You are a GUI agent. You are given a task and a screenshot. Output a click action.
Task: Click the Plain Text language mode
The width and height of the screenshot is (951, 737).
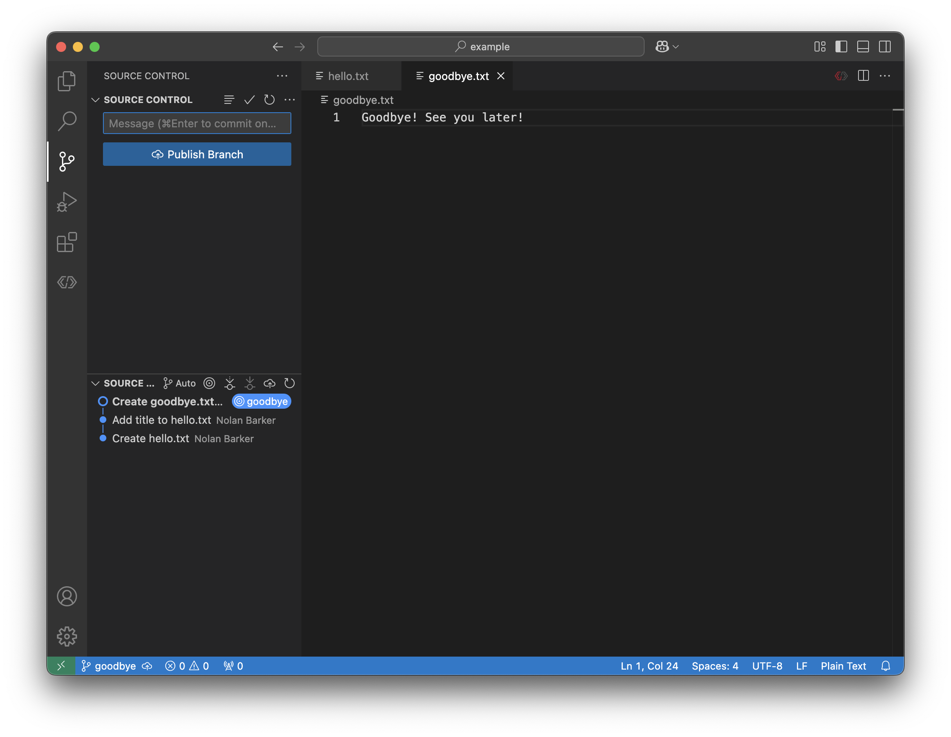843,665
